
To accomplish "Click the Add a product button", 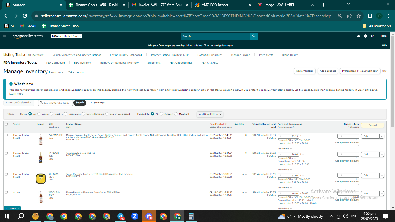I will 328,71.
